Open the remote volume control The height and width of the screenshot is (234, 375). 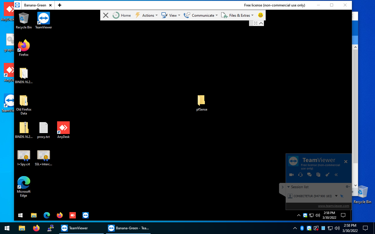318,215
